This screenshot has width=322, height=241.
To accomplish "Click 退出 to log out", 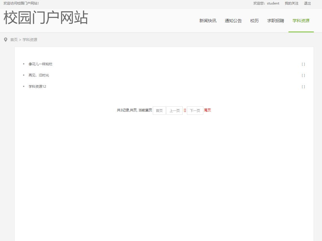I will [307, 3].
